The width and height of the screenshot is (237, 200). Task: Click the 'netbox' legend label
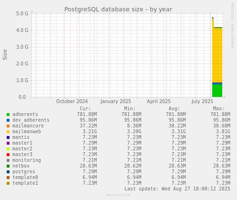tap(21, 166)
